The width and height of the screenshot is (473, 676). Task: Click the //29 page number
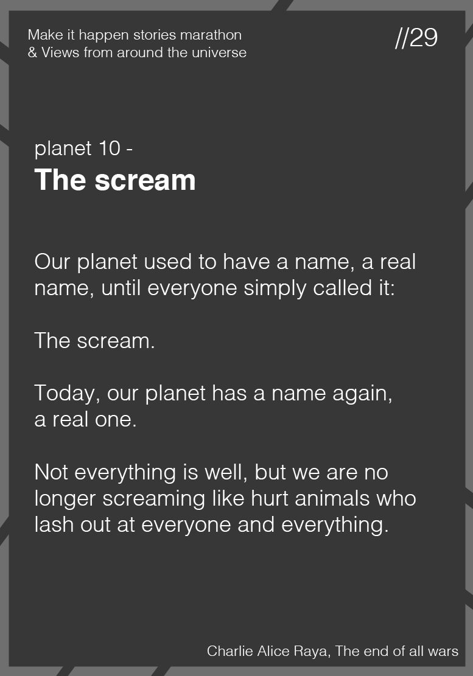[416, 38]
